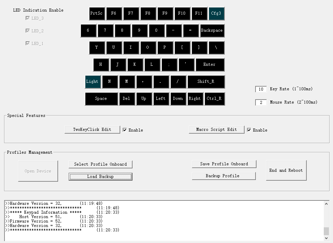Click the equals sign key
The image size is (333, 243).
point(191,31)
